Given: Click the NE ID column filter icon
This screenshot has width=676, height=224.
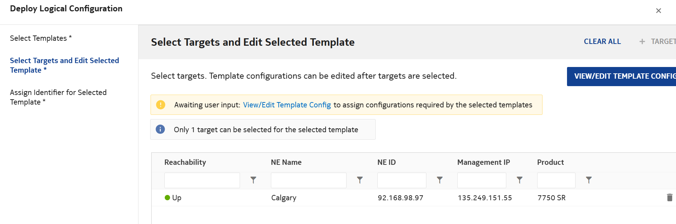Looking at the screenshot, I should click(440, 180).
